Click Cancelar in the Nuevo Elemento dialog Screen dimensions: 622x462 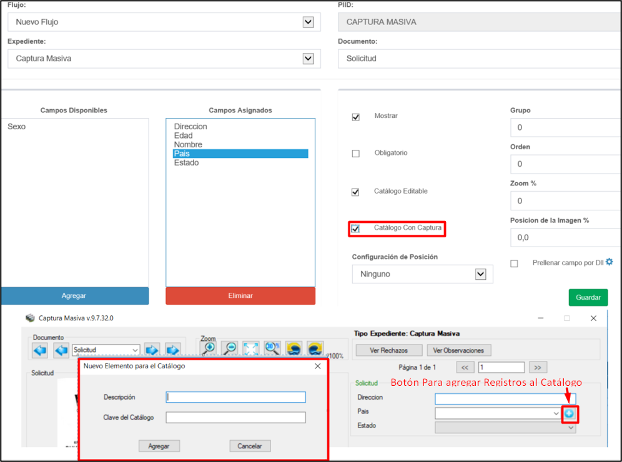pos(250,446)
